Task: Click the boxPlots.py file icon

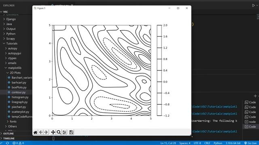Action: (9, 87)
